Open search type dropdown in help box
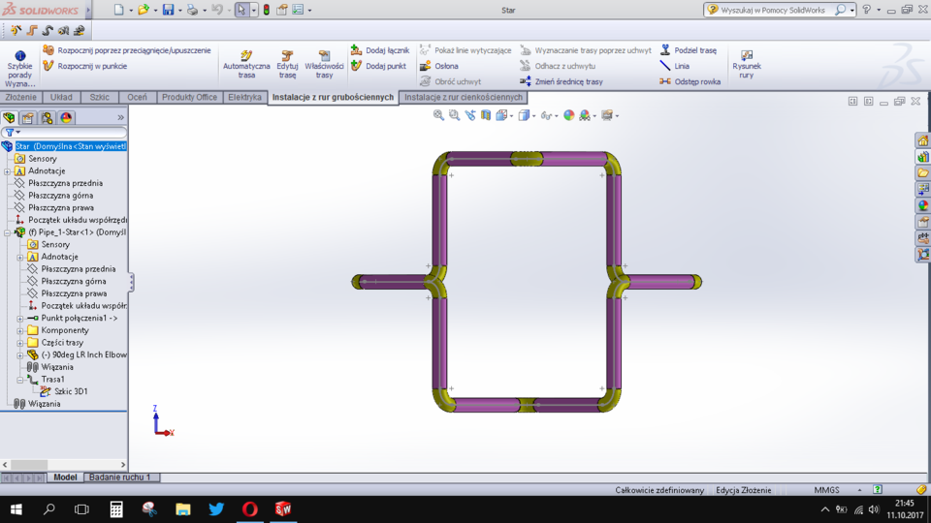 click(852, 10)
